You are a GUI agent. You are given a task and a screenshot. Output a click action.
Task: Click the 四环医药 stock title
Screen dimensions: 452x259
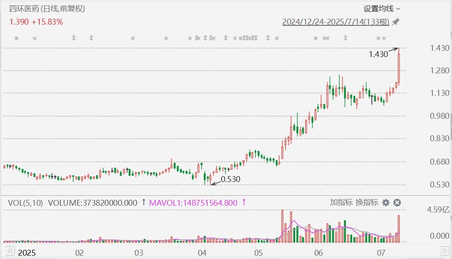(24, 9)
